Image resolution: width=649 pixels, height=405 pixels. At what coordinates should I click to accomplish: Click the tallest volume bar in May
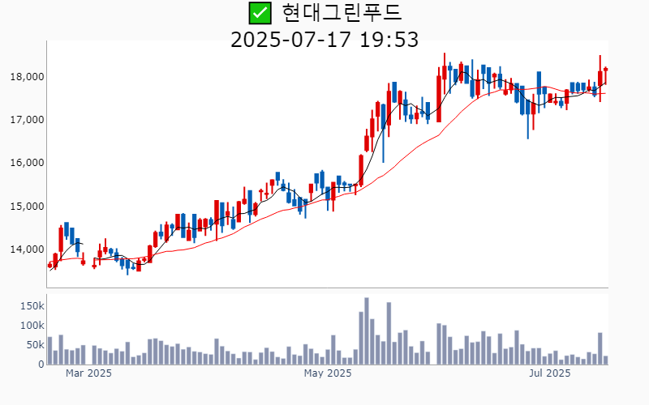367,331
